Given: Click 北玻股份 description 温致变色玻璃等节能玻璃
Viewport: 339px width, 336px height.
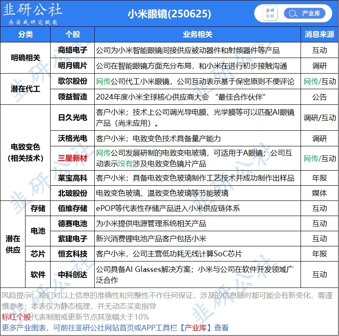Looking at the screenshot, I should [162, 193].
